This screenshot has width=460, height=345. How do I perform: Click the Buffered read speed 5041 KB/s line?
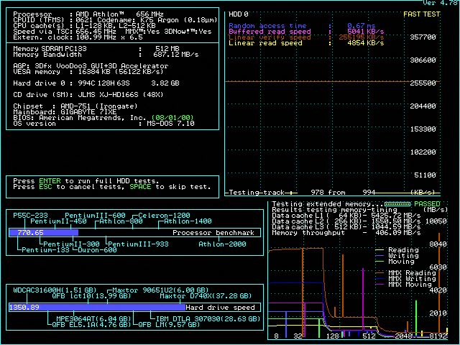[306, 32]
